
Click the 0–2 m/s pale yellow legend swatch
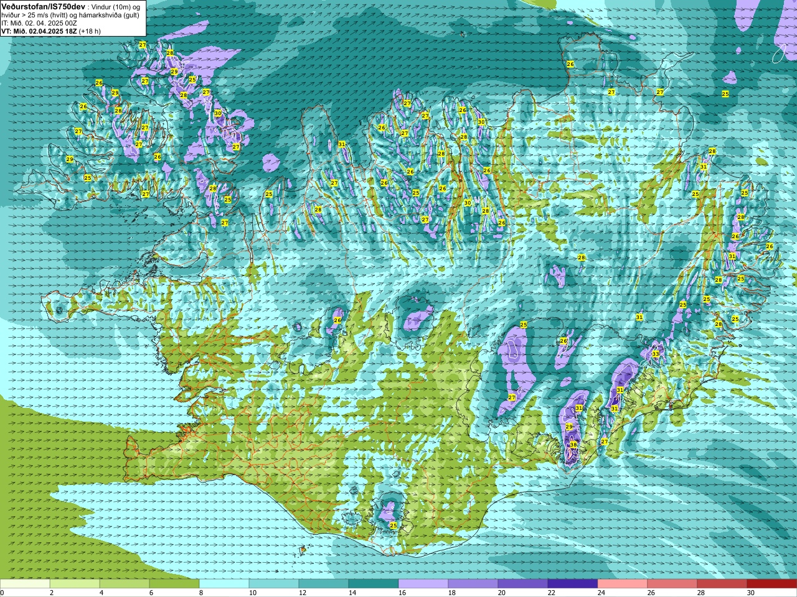click(x=25, y=584)
